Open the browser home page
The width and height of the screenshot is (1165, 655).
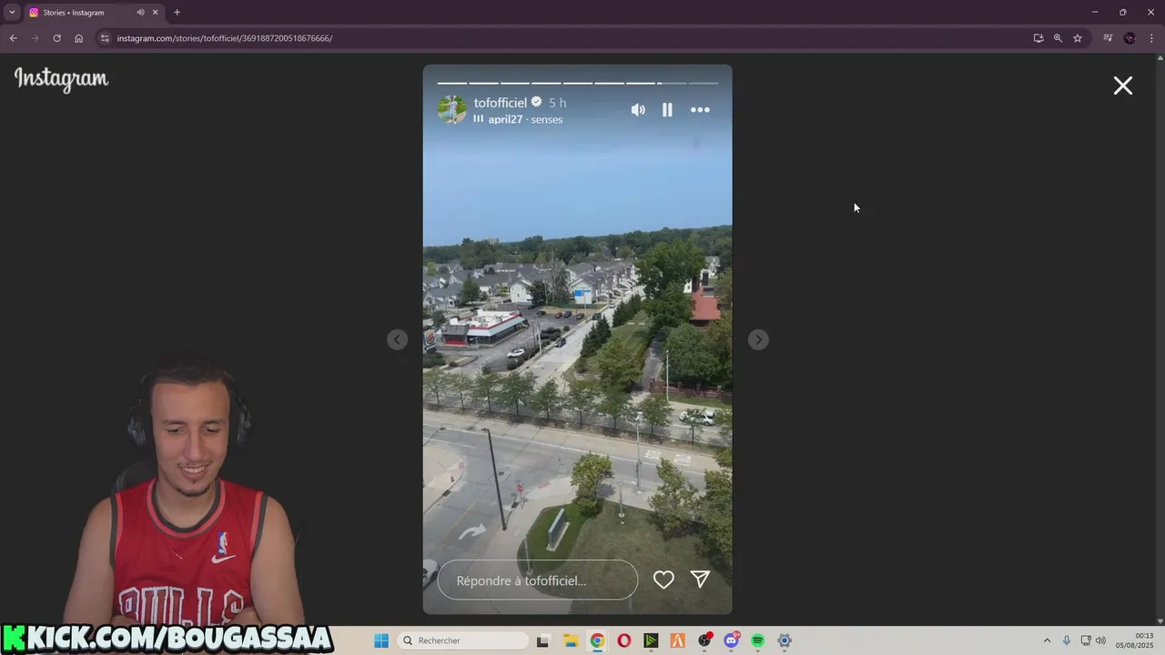(78, 38)
